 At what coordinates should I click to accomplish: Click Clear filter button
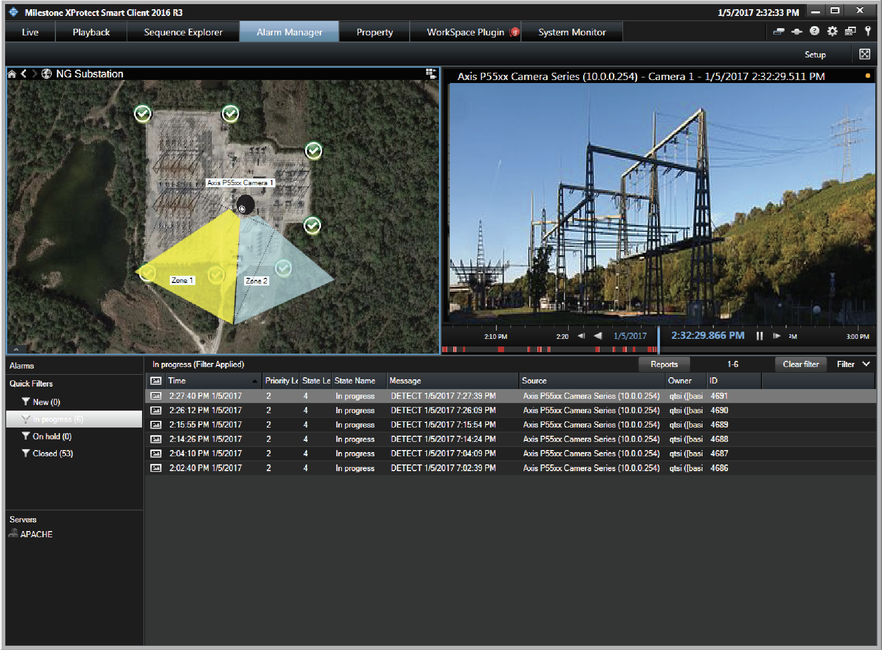[x=800, y=364]
